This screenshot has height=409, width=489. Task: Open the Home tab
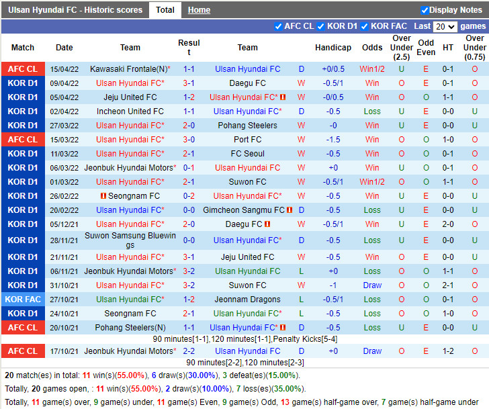pyautogui.click(x=199, y=10)
